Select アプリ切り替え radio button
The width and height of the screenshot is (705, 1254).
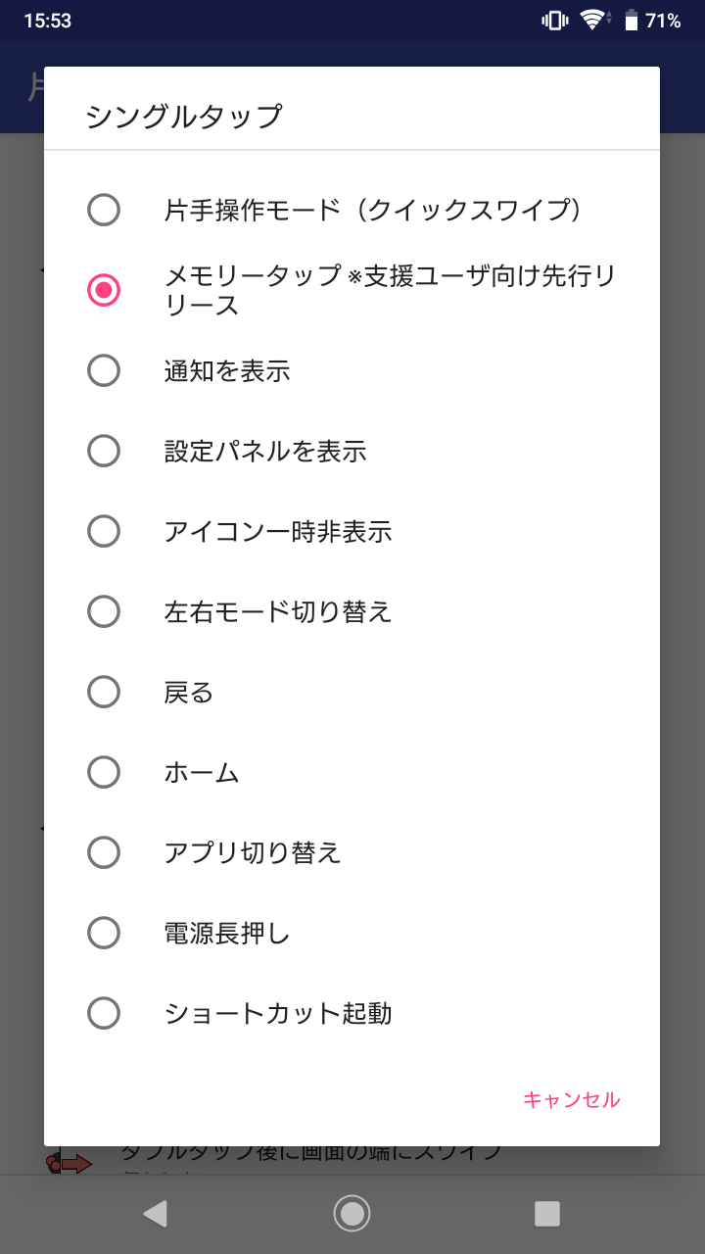(104, 852)
